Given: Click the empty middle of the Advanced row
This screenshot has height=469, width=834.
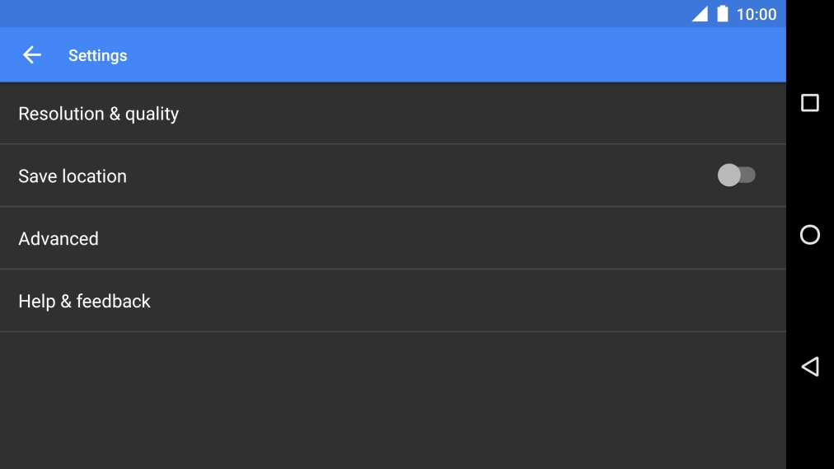Looking at the screenshot, I should [392, 238].
